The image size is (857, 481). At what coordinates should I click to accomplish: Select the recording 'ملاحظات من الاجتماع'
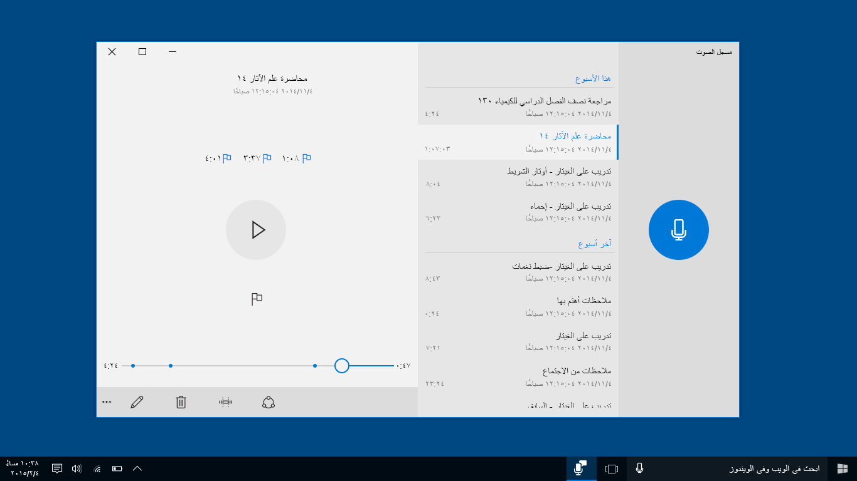click(518, 376)
